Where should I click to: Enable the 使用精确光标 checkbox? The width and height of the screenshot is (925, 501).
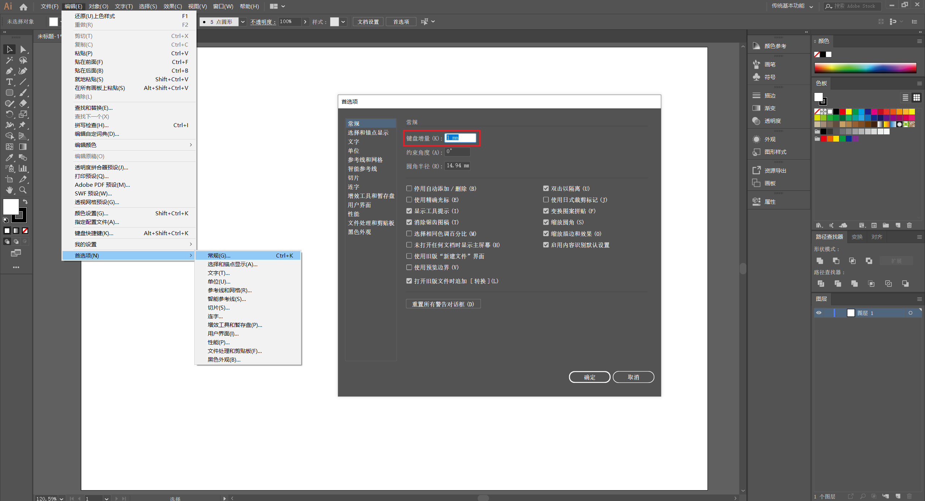[x=409, y=200]
